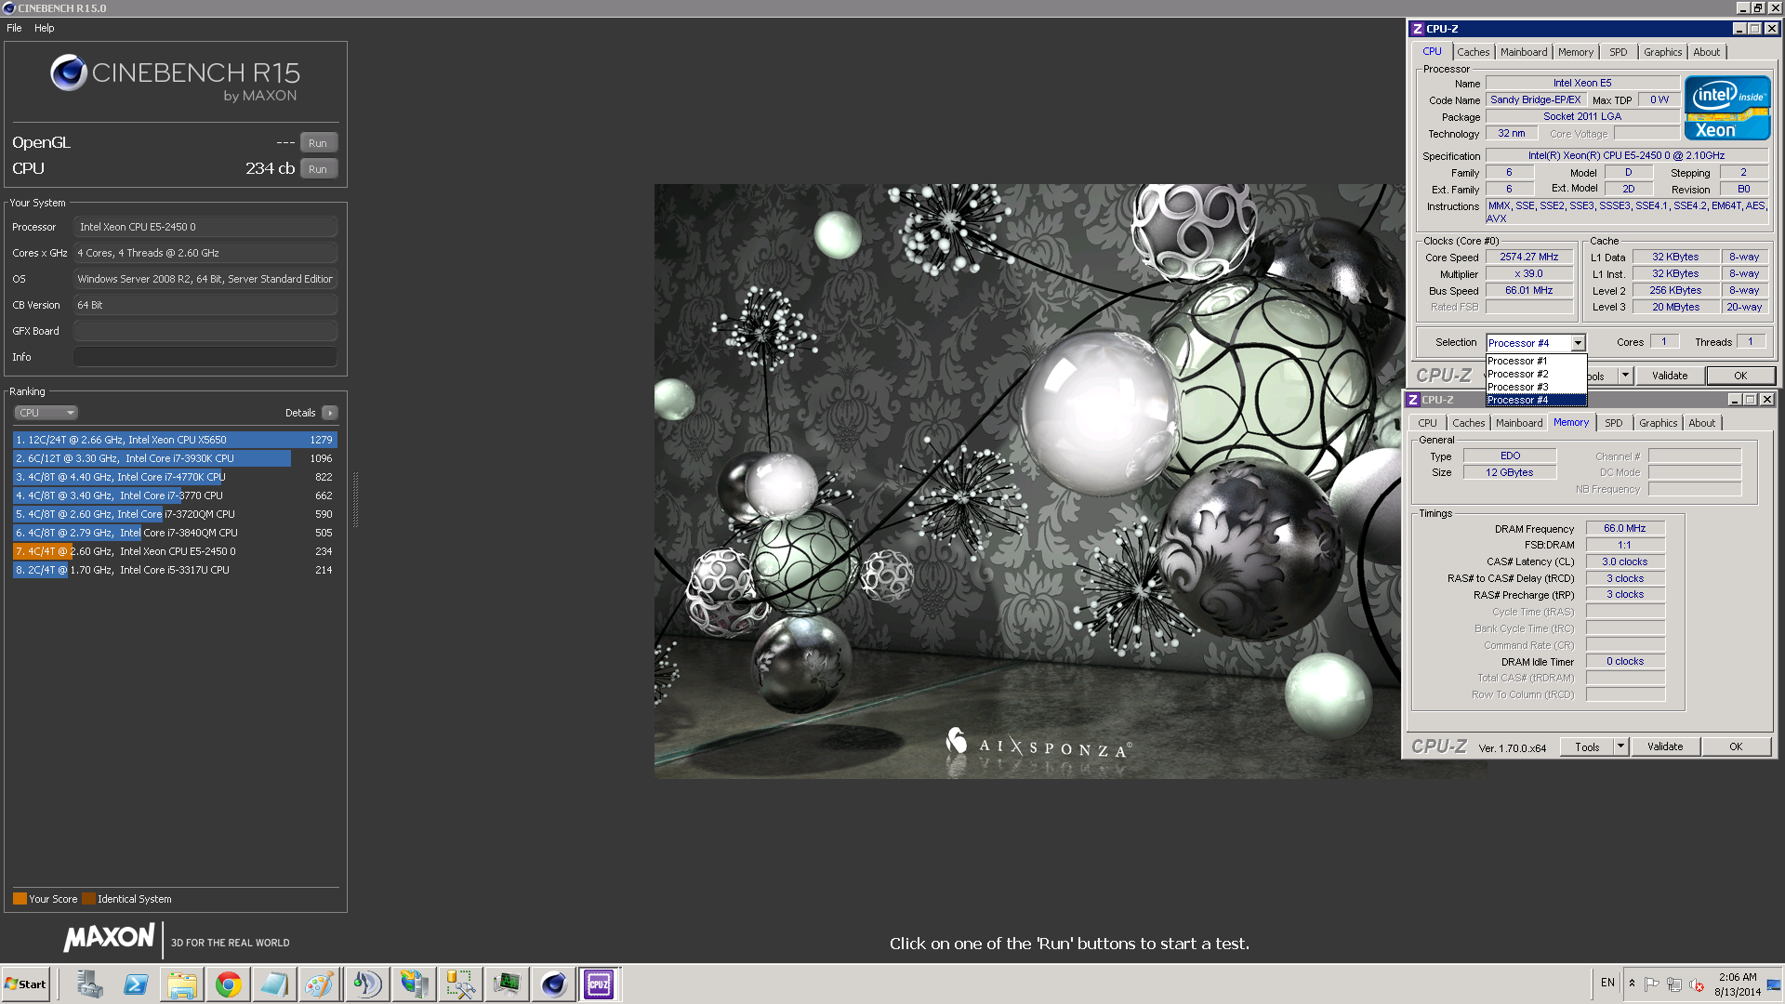The height and width of the screenshot is (1004, 1785).
Task: Click the Info input field
Action: 205,357
